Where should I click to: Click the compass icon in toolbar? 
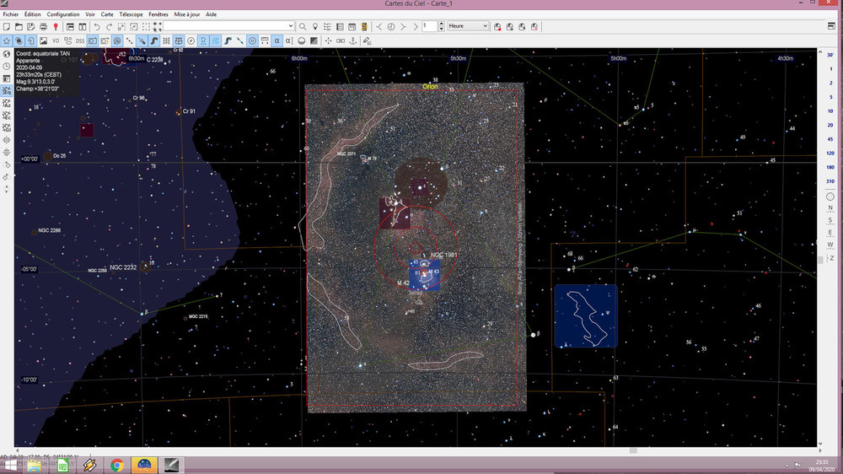pos(191,40)
